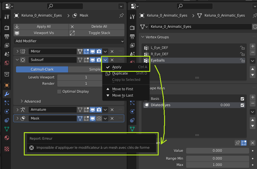
Task: Toggle Armature modifier viewport visibility
Action: (92, 110)
